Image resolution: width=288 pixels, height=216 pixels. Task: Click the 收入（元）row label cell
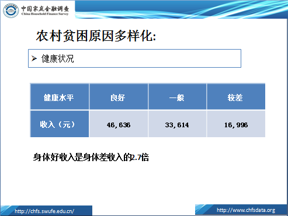(60, 124)
